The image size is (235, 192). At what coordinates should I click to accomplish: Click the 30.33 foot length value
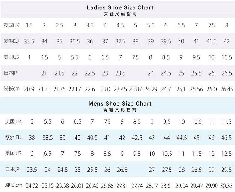click(226, 186)
